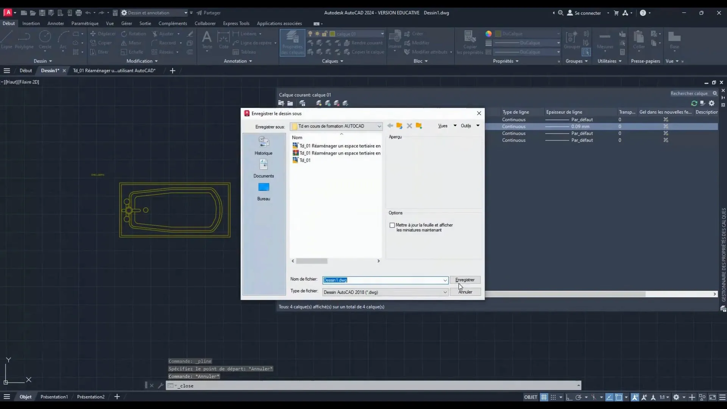Click the navigate up folder icon in dialog
The image size is (727, 409).
pos(399,126)
